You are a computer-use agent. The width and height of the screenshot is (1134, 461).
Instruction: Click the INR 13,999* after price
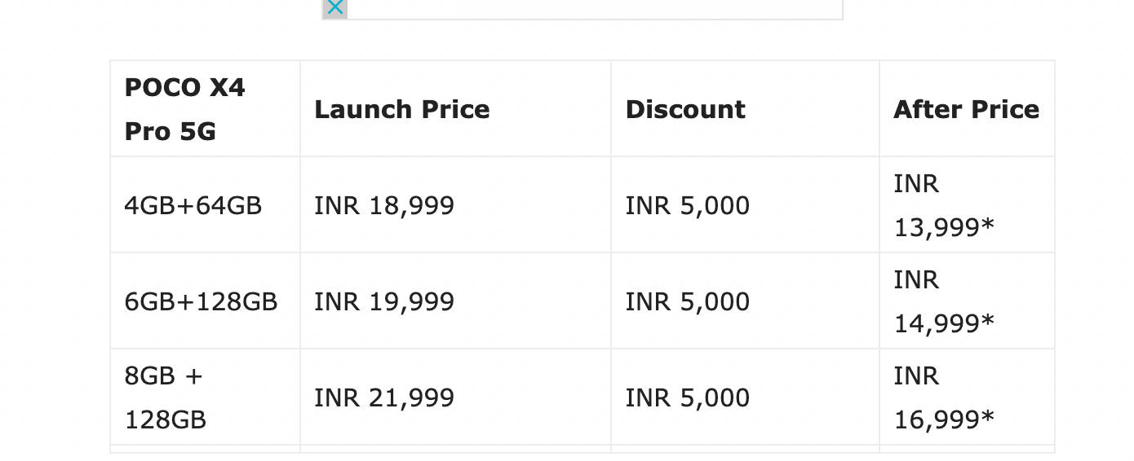(944, 206)
